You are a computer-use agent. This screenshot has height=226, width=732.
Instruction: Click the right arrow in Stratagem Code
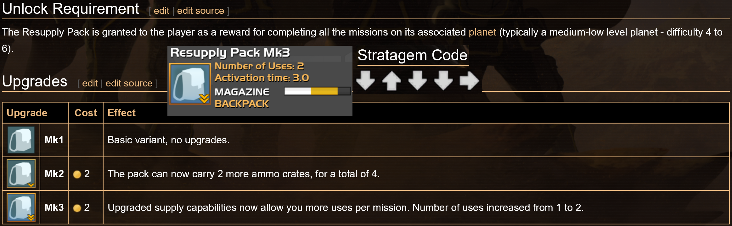(x=469, y=80)
